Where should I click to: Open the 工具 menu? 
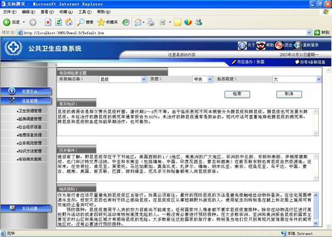[85, 12]
